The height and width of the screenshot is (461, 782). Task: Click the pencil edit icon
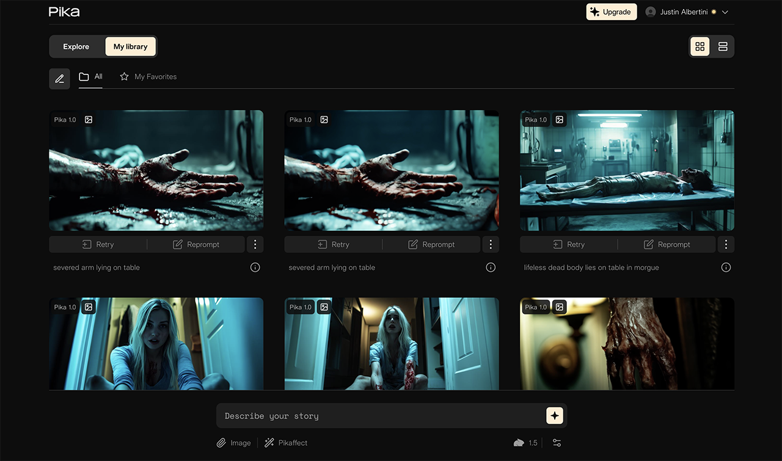[x=59, y=79]
